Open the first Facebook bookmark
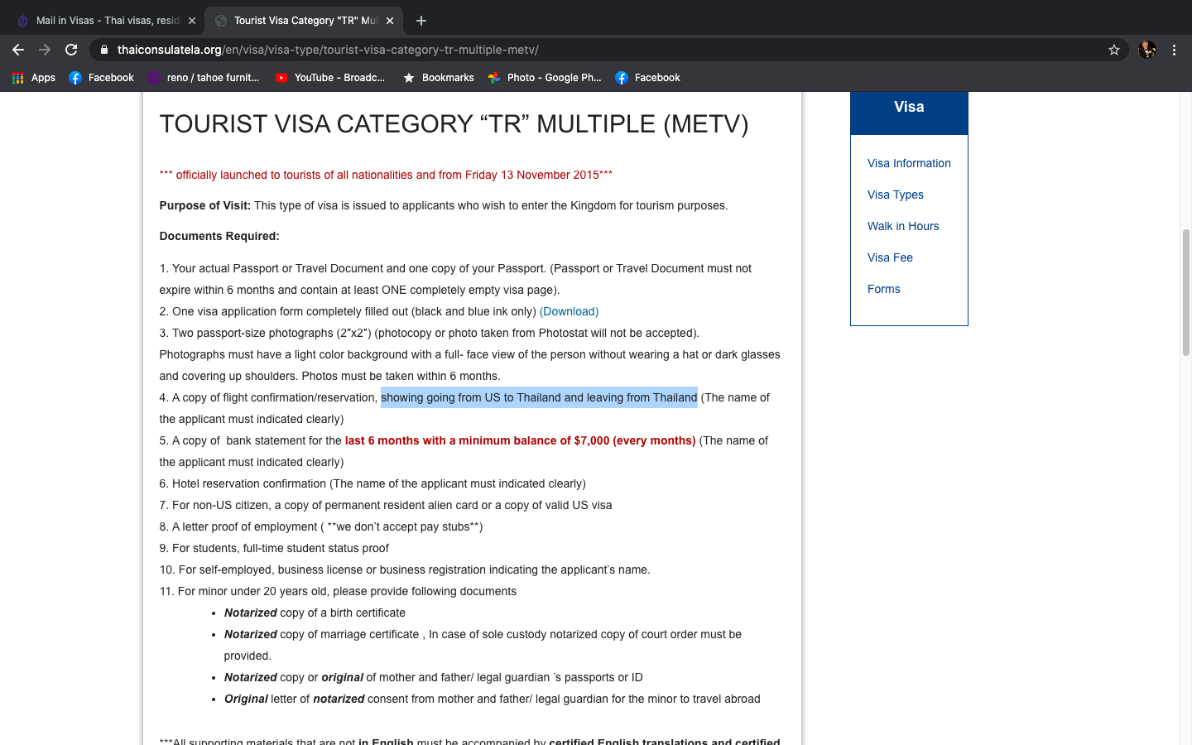 pos(101,78)
